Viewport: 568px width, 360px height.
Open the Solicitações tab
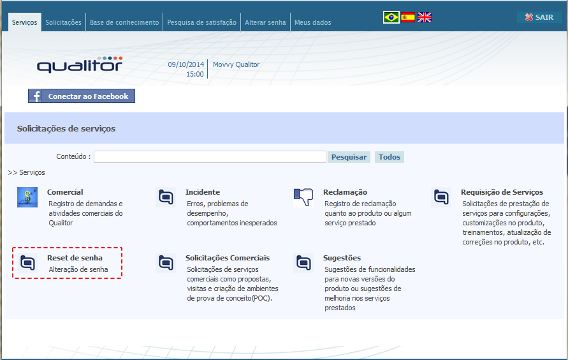(x=63, y=22)
